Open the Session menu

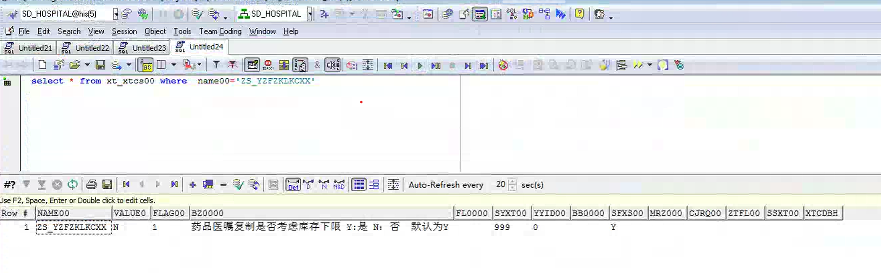124,31
